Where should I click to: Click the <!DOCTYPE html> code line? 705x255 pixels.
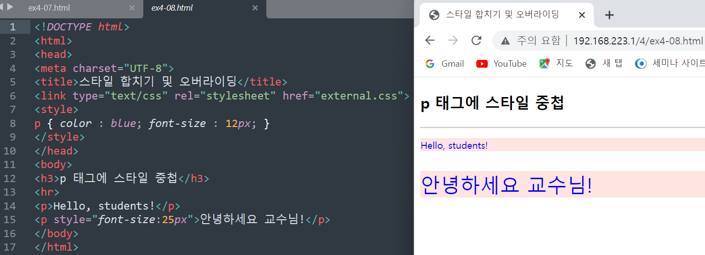[82, 27]
